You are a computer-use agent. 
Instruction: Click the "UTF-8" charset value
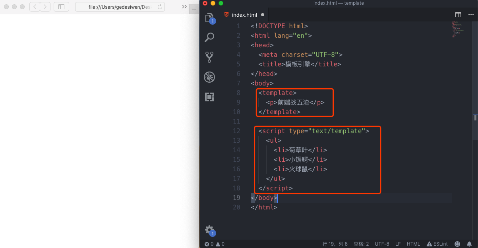(x=325, y=54)
